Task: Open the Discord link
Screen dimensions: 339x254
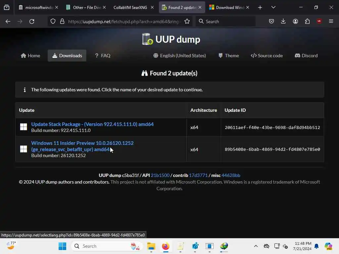Action: click(x=306, y=56)
